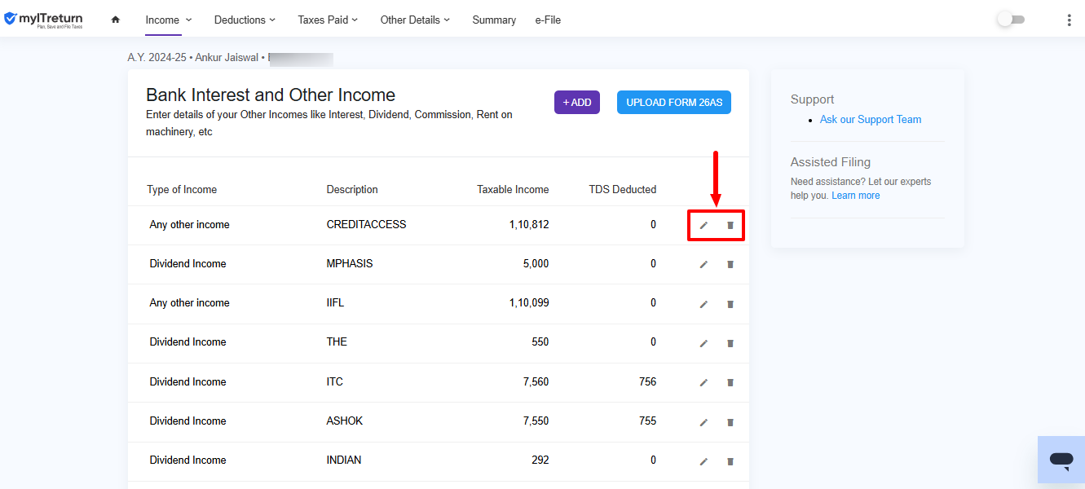Expand the Income menu
The image size is (1085, 489).
coord(169,20)
